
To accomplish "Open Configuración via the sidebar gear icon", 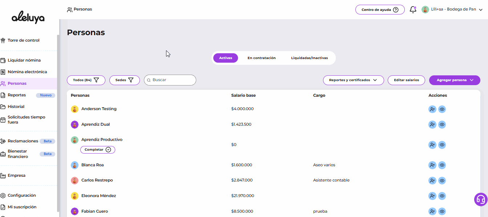I will (3, 196).
